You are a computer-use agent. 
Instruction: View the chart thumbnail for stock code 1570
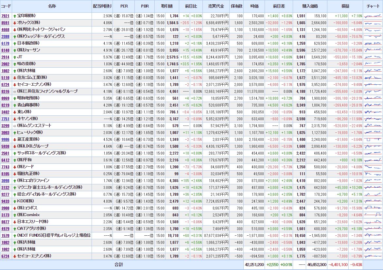point(373,235)
